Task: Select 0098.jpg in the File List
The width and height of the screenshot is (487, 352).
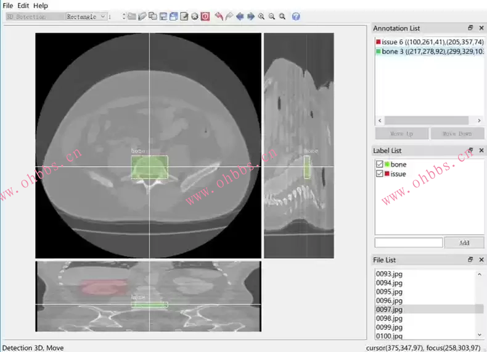Action: pyautogui.click(x=390, y=318)
